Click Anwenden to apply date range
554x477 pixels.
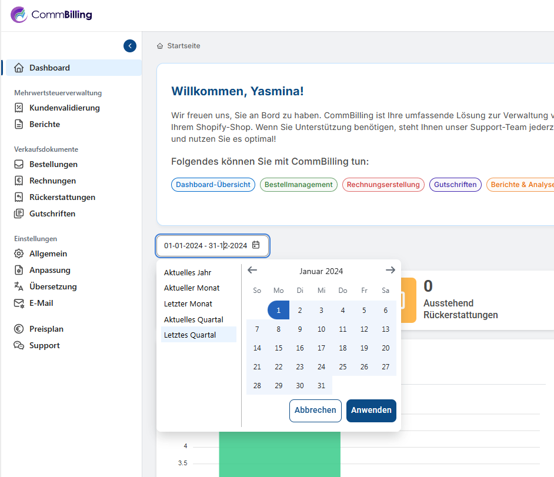coord(371,411)
